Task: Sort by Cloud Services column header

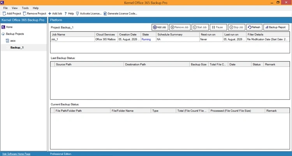Action: (106, 35)
